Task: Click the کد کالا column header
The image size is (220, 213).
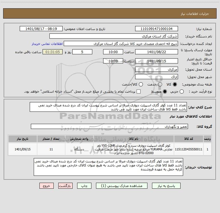Action: pyautogui.click(x=189, y=139)
